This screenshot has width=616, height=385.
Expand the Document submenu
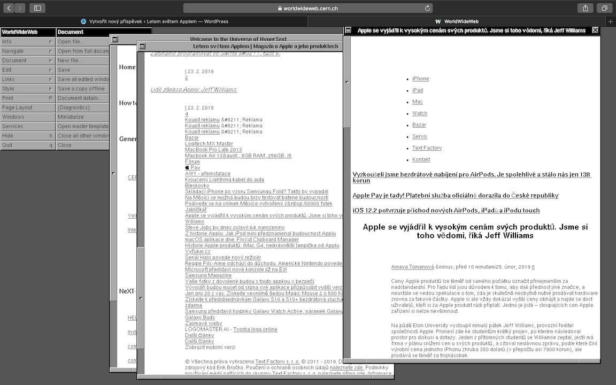click(27, 60)
